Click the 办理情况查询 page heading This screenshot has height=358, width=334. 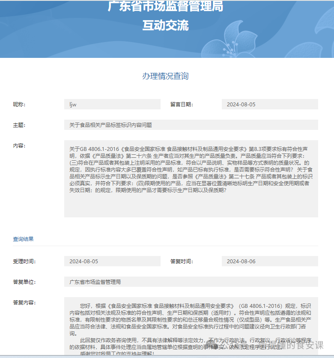click(x=165, y=76)
